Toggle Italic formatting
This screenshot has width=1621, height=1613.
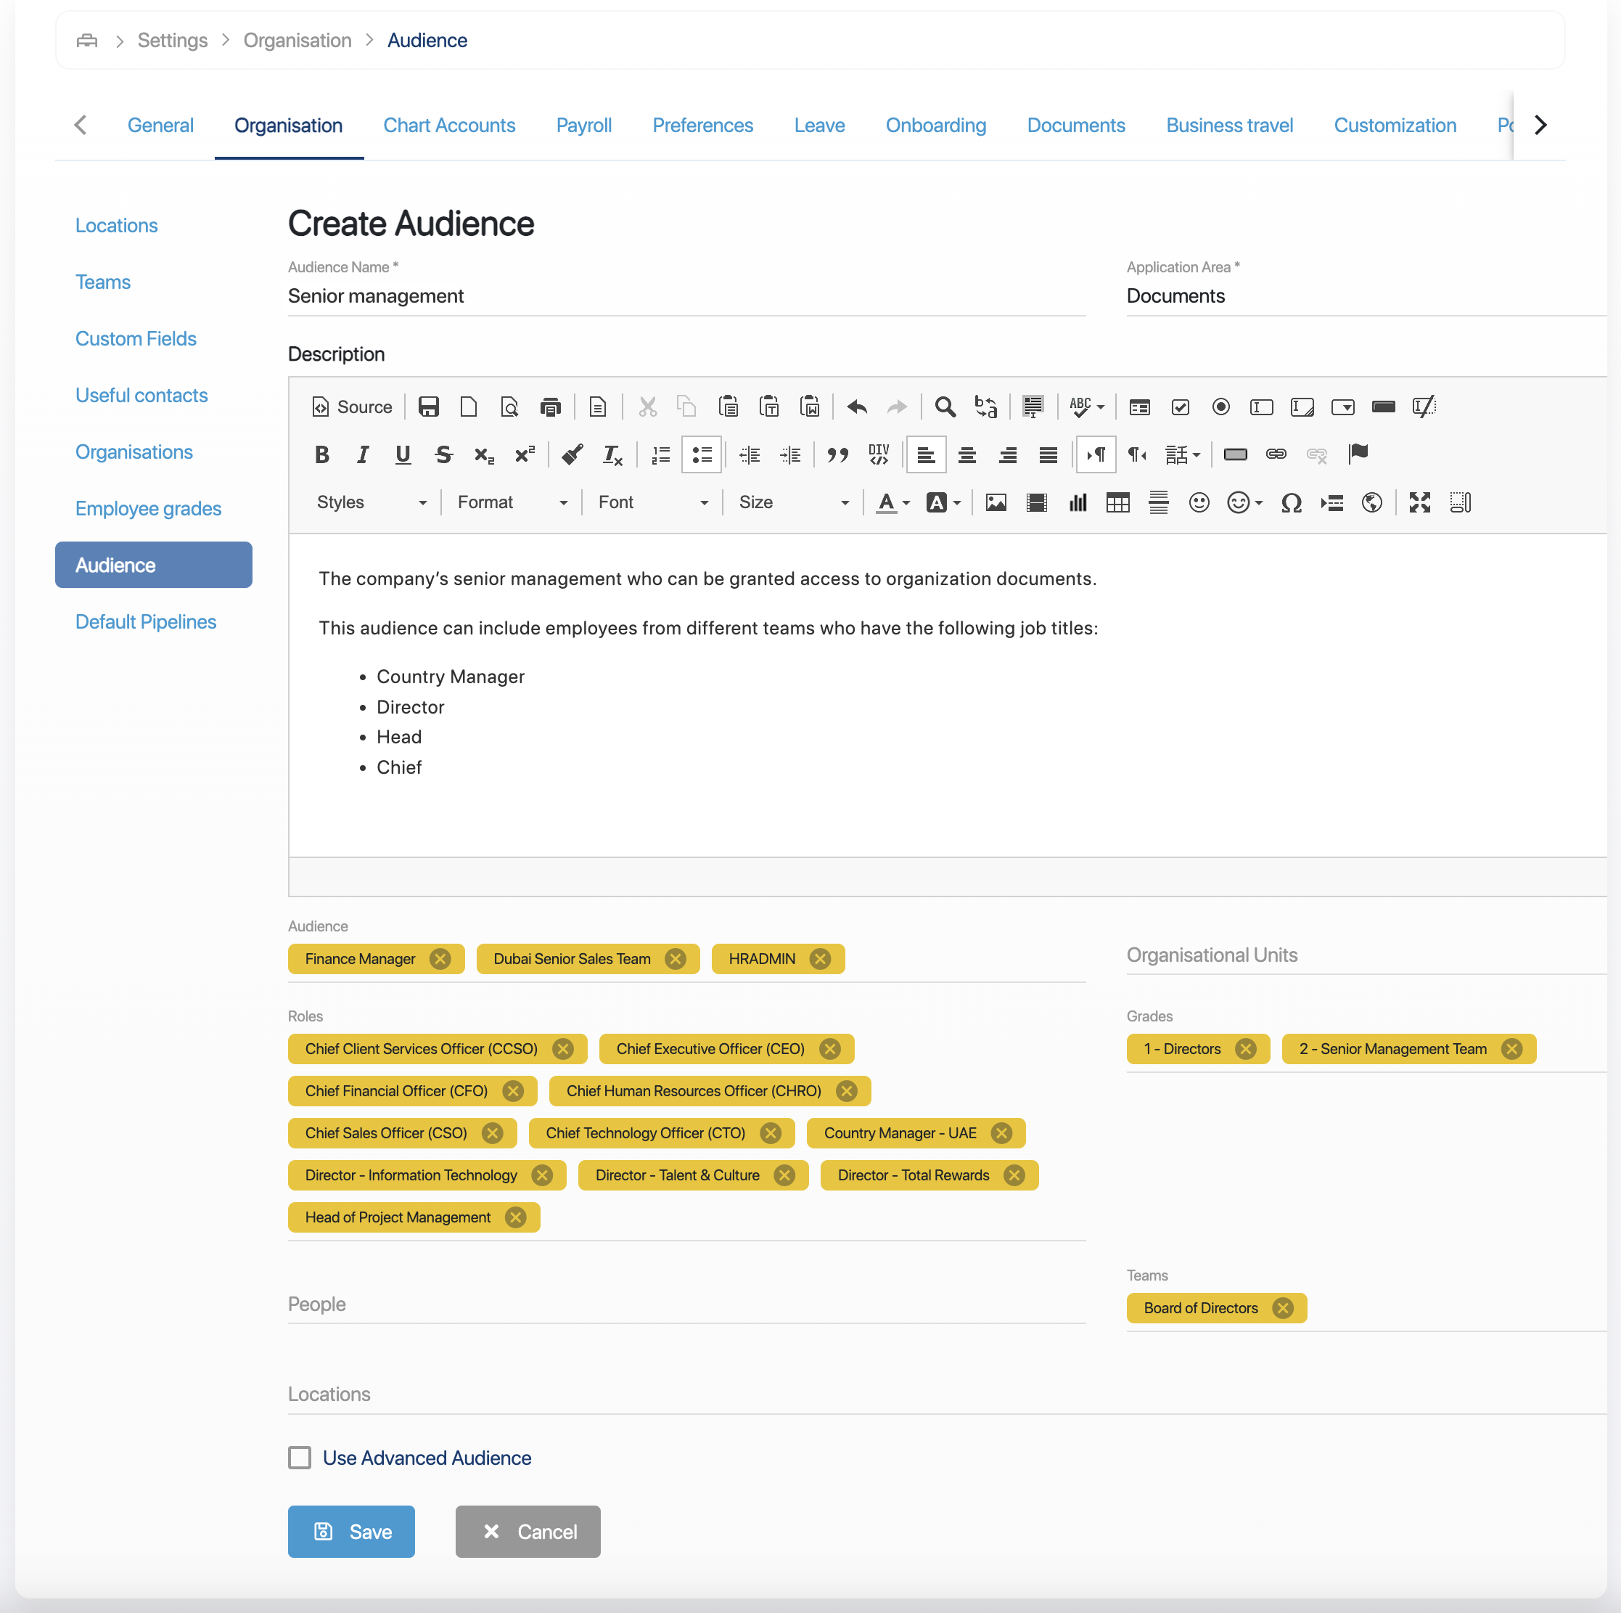tap(363, 455)
